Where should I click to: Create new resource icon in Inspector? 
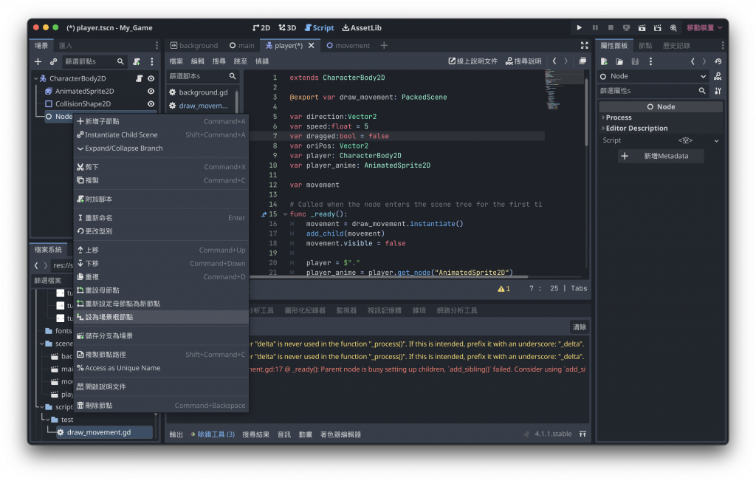tap(604, 61)
